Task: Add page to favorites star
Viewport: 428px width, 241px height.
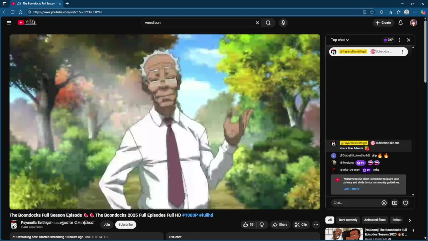Action: [372, 12]
